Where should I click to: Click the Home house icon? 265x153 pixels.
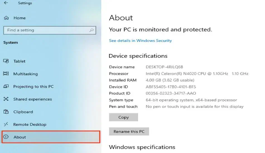(x=6, y=18)
